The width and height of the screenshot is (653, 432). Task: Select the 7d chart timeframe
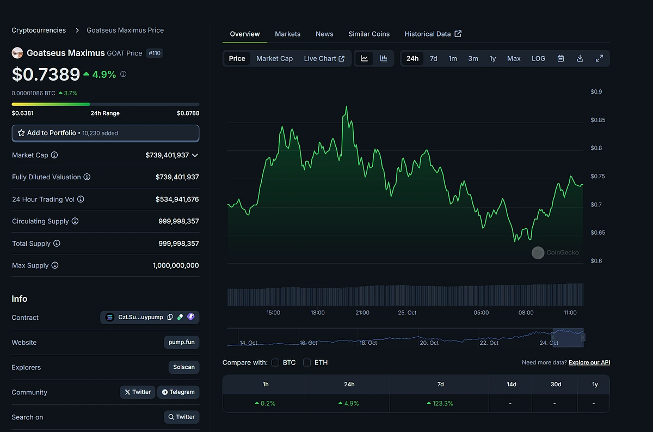pos(433,58)
